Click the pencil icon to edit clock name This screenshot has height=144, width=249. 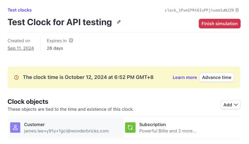tap(119, 22)
